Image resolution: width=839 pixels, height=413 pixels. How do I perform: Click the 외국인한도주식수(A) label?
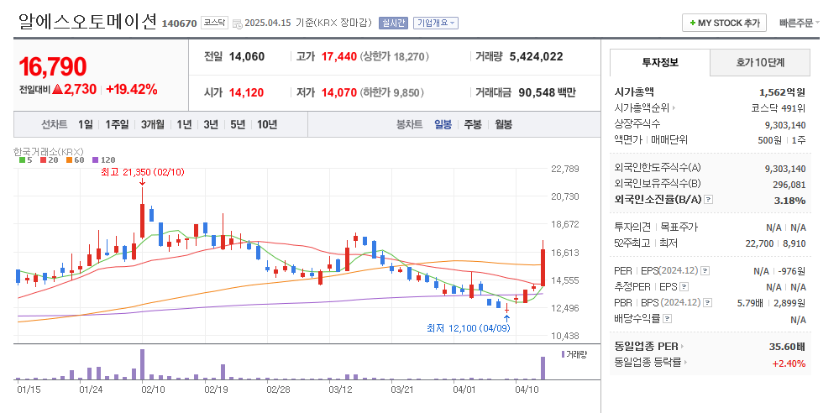[657, 169]
